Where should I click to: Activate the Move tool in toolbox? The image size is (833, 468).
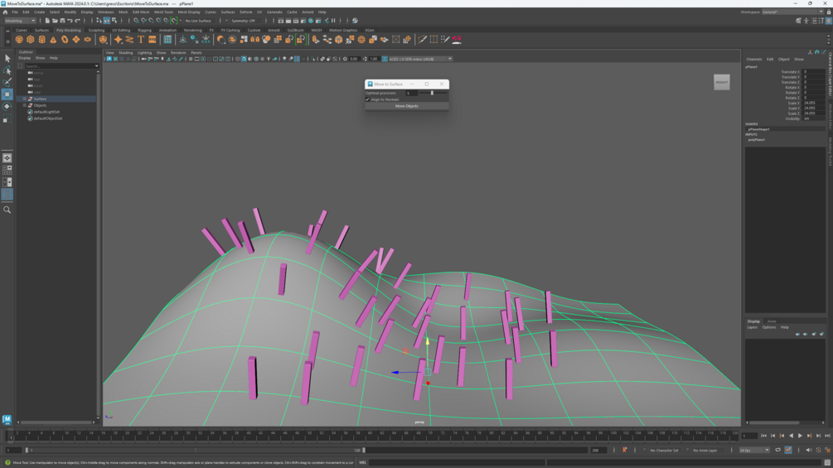(x=7, y=94)
